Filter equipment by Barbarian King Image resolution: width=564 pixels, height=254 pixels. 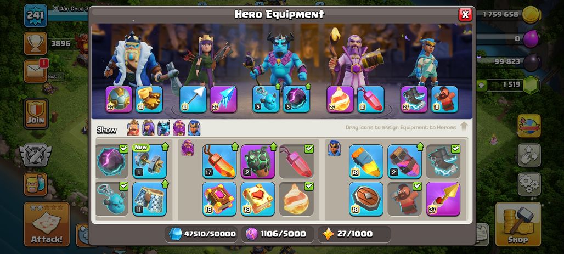(133, 128)
